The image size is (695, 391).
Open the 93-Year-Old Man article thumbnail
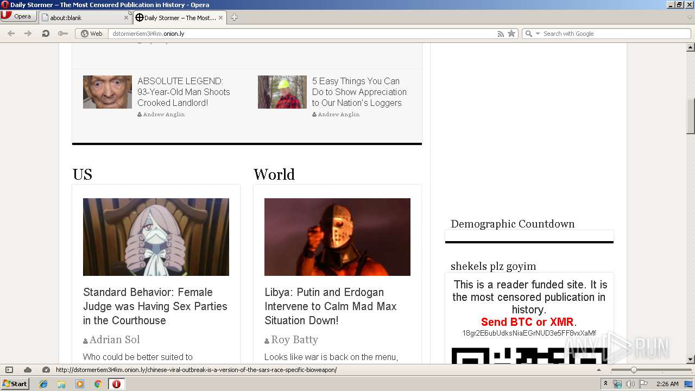pyautogui.click(x=108, y=92)
